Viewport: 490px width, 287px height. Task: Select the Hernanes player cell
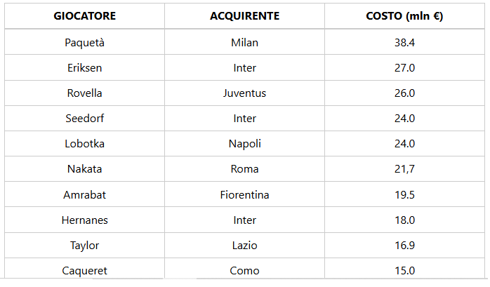pos(85,220)
